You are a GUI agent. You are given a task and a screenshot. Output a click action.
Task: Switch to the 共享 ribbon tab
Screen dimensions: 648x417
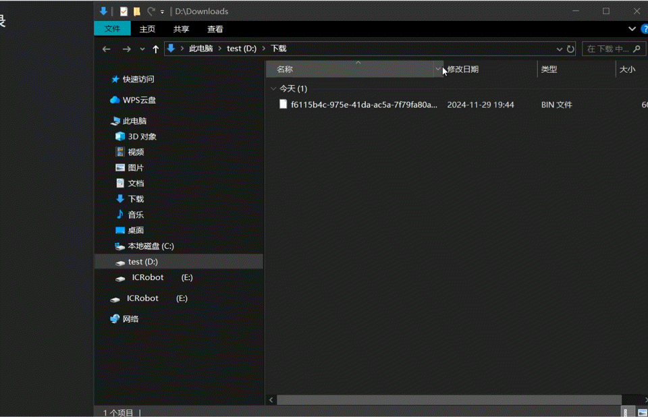click(x=181, y=29)
